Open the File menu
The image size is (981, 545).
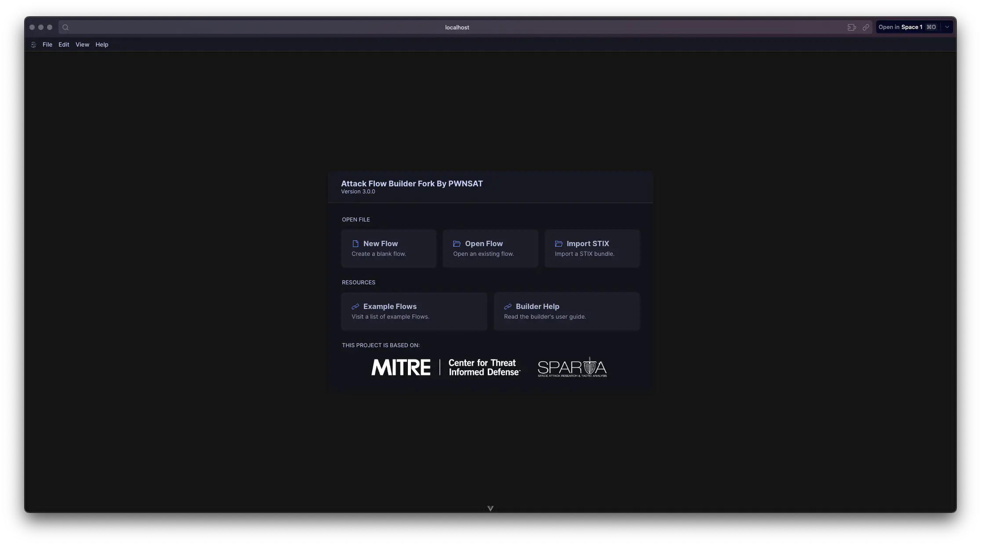47,44
